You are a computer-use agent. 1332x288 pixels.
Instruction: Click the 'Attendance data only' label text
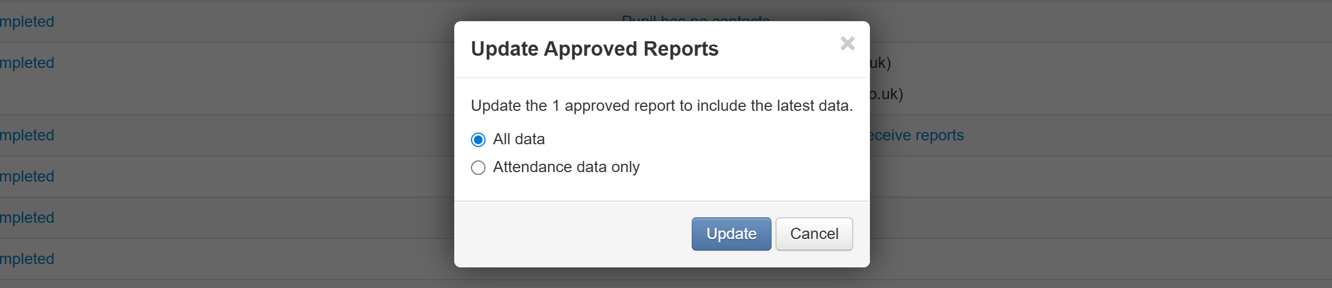click(x=566, y=167)
